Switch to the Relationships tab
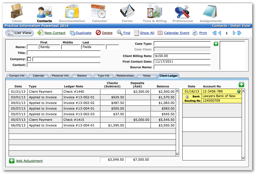Image resolution: width=257 pixels, height=175 pixels. [x=125, y=76]
